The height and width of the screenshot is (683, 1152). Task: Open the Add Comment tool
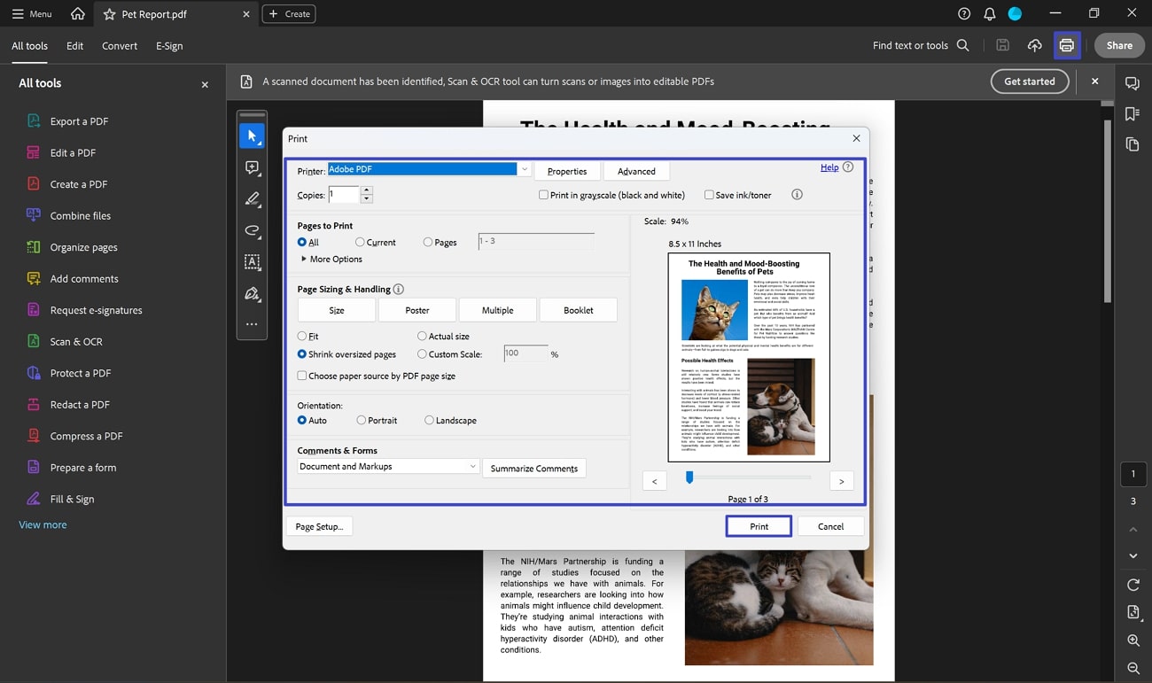click(252, 167)
